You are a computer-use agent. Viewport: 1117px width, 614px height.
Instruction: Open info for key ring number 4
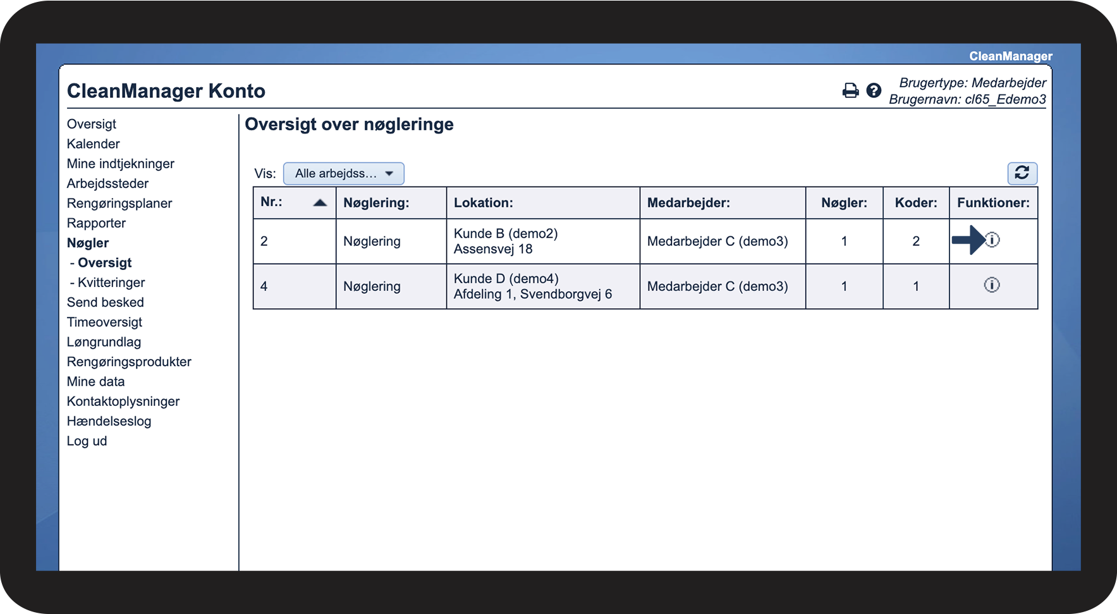click(992, 285)
